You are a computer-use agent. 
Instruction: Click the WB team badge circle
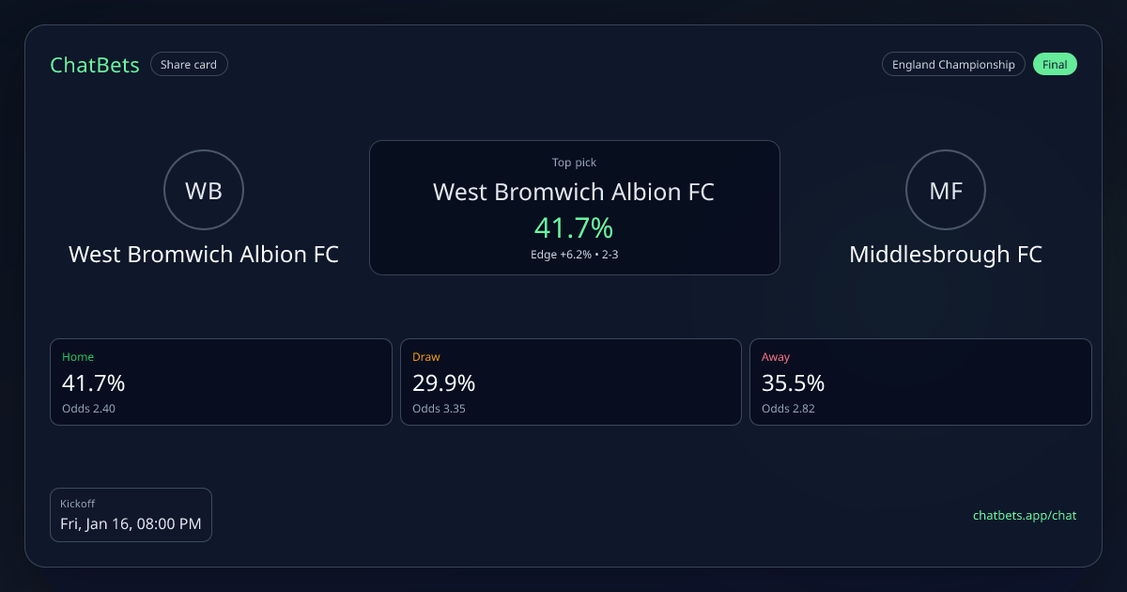coord(204,191)
